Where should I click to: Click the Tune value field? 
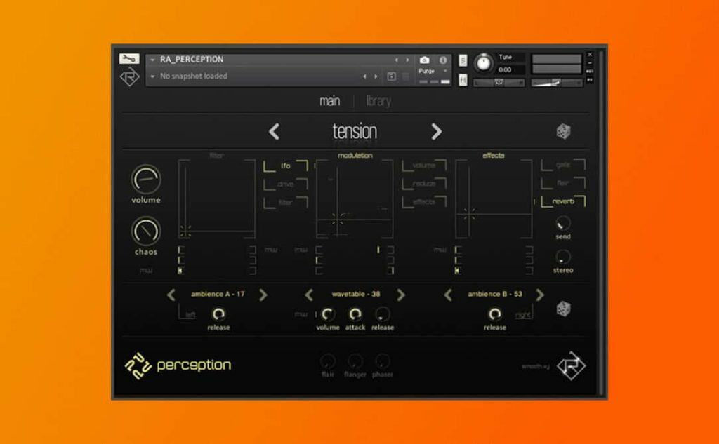tap(509, 70)
